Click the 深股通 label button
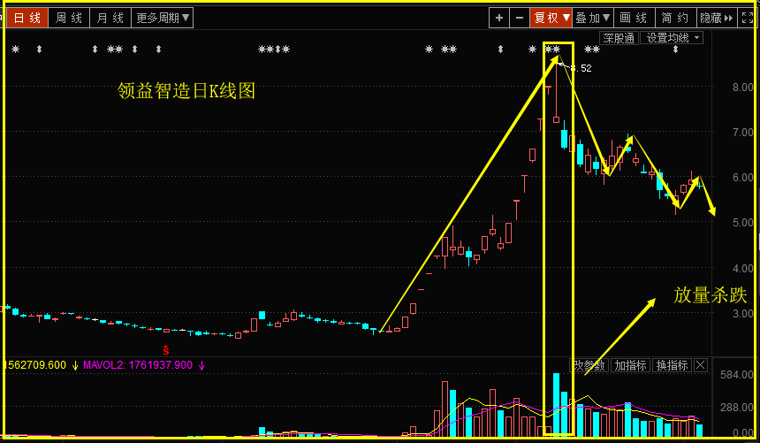The image size is (760, 443). click(x=619, y=38)
